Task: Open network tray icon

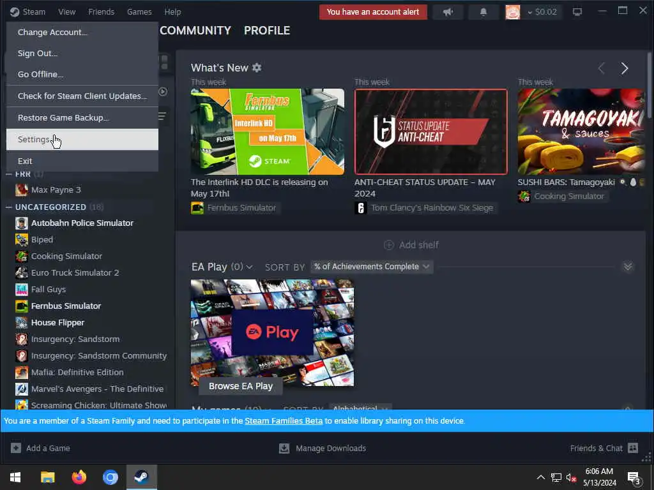Action: point(556,477)
